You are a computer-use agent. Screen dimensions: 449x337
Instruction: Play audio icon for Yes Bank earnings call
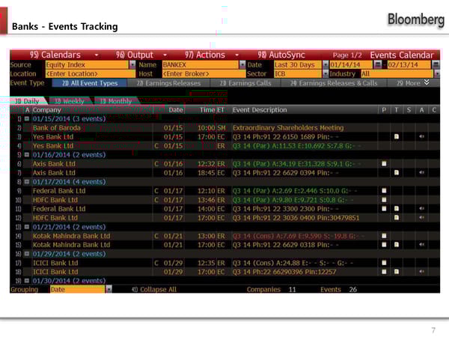pyautogui.click(x=421, y=137)
